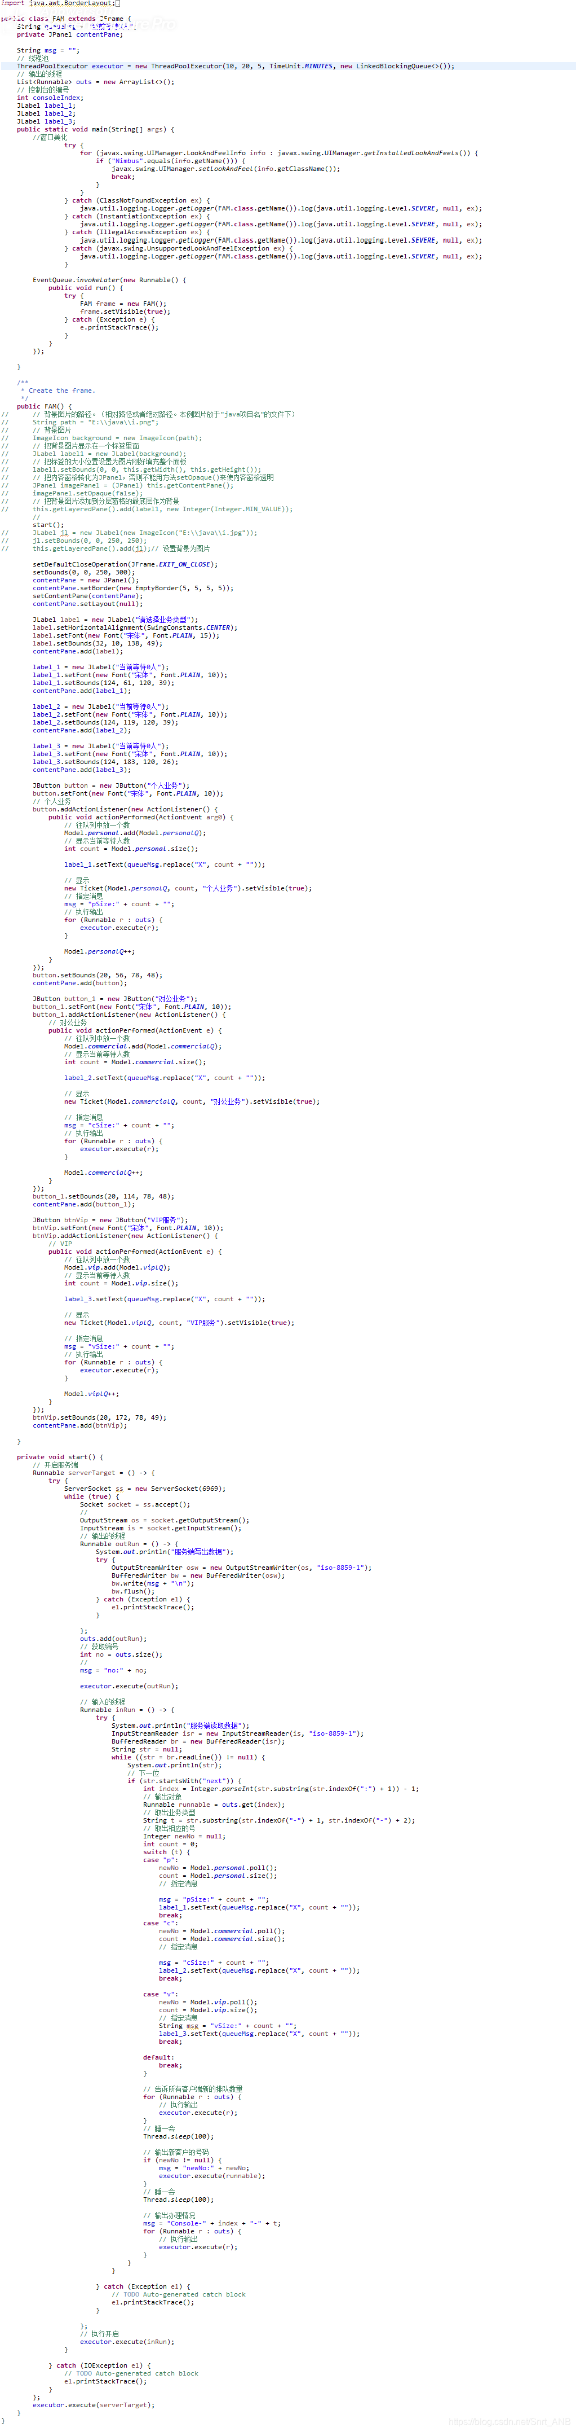Click 'btnVip.setBounds(20, 172, 78, 49);' line
This screenshot has width=576, height=2432.
(x=100, y=1417)
